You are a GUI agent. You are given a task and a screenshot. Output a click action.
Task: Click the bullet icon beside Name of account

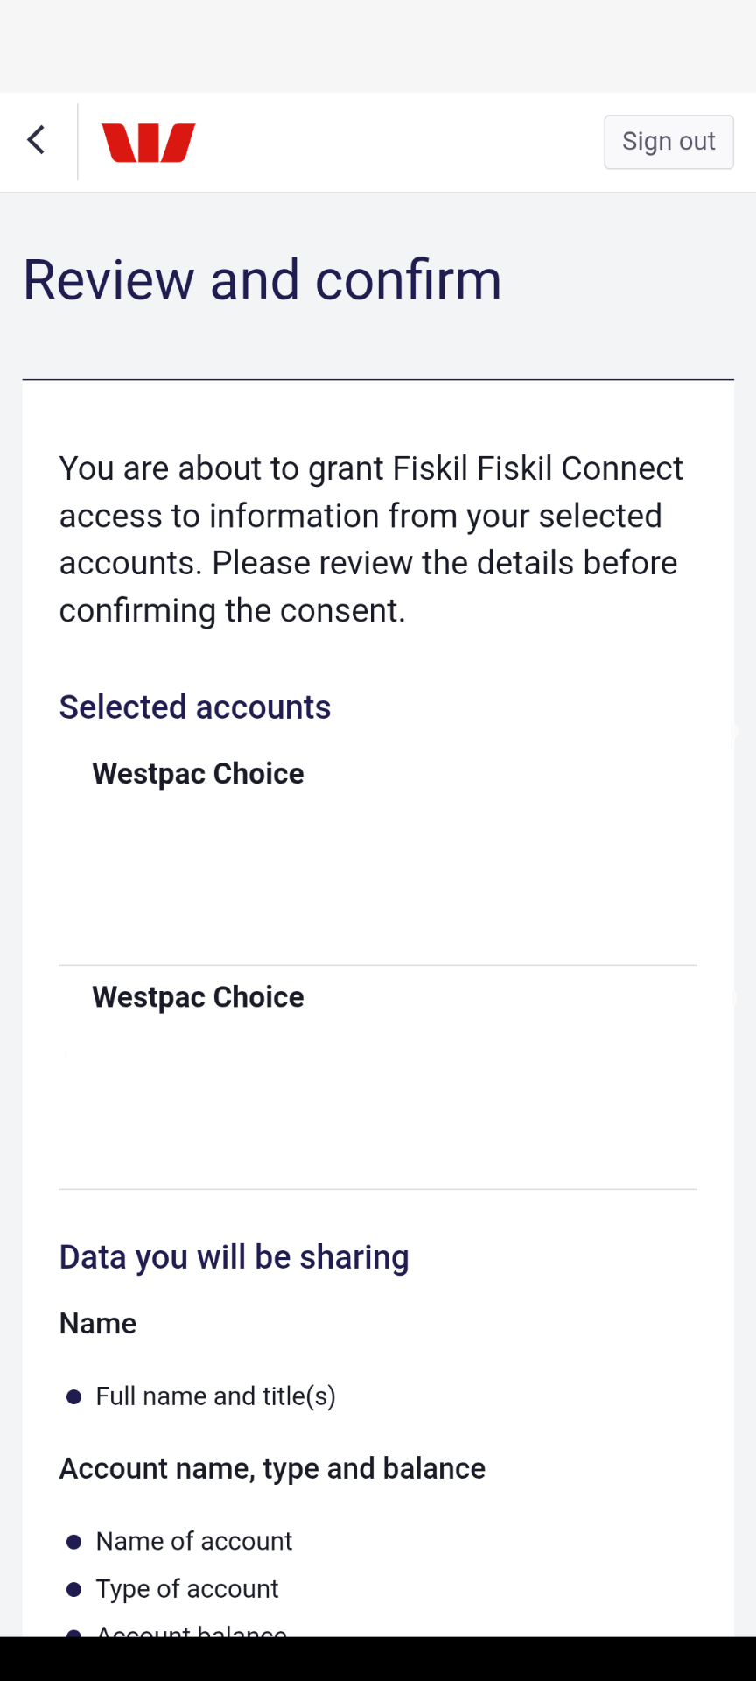click(73, 1541)
